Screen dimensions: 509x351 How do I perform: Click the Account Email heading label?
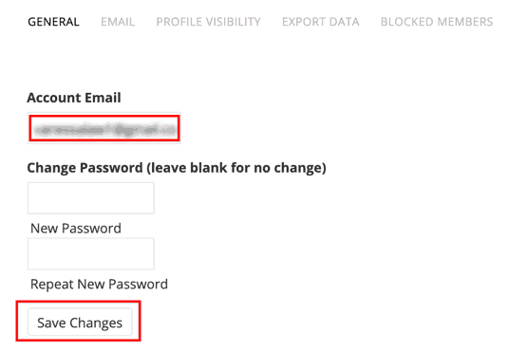74,98
